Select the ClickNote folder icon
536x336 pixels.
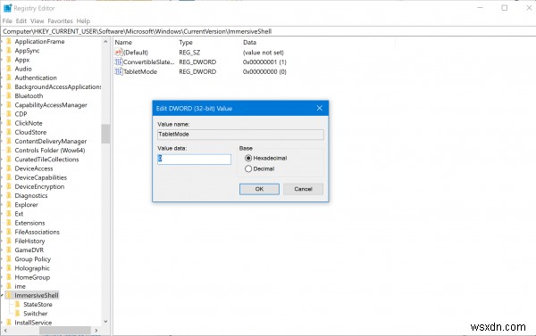pos(9,123)
